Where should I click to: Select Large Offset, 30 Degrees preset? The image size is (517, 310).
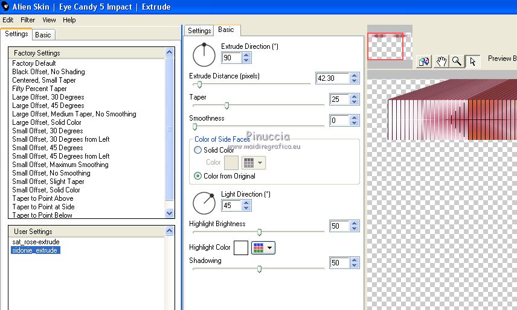coord(48,97)
